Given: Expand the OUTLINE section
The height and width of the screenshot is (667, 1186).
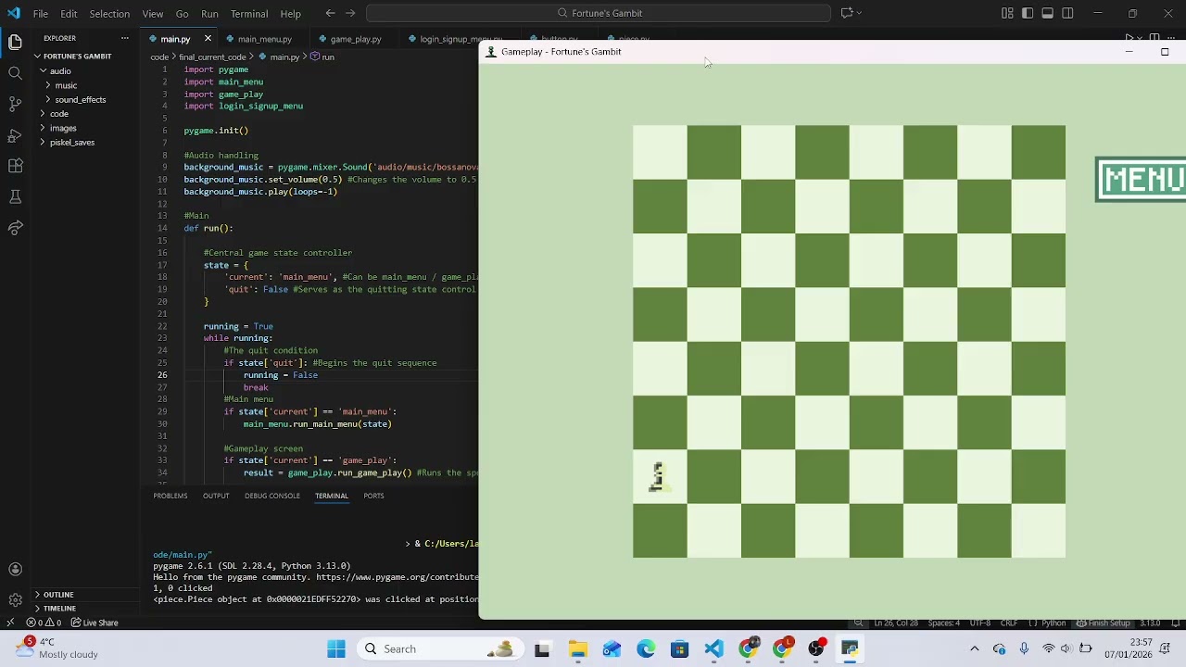Looking at the screenshot, I should [x=57, y=595].
